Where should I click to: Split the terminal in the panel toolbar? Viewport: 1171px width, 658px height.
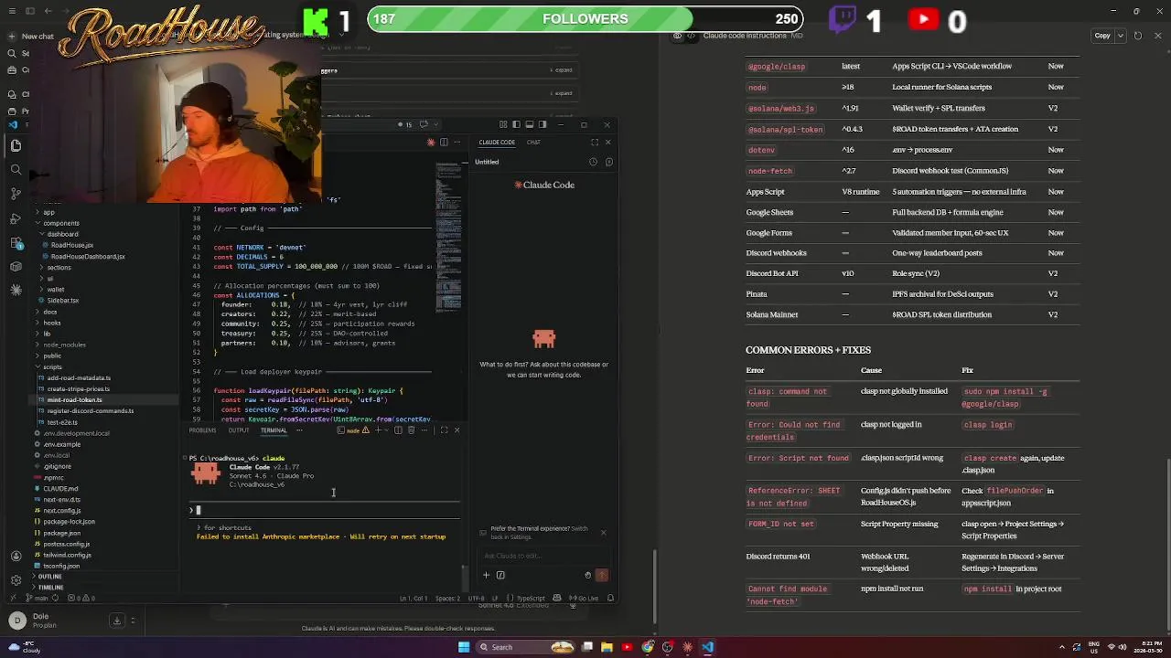tap(398, 430)
